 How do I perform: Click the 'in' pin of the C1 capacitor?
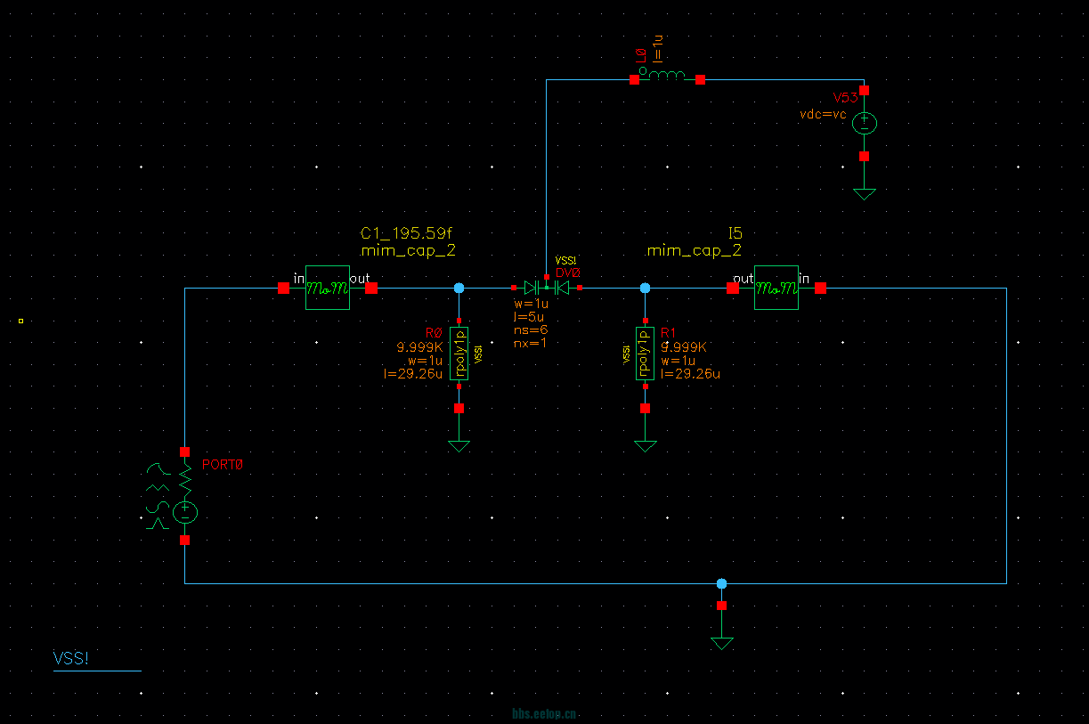click(283, 288)
